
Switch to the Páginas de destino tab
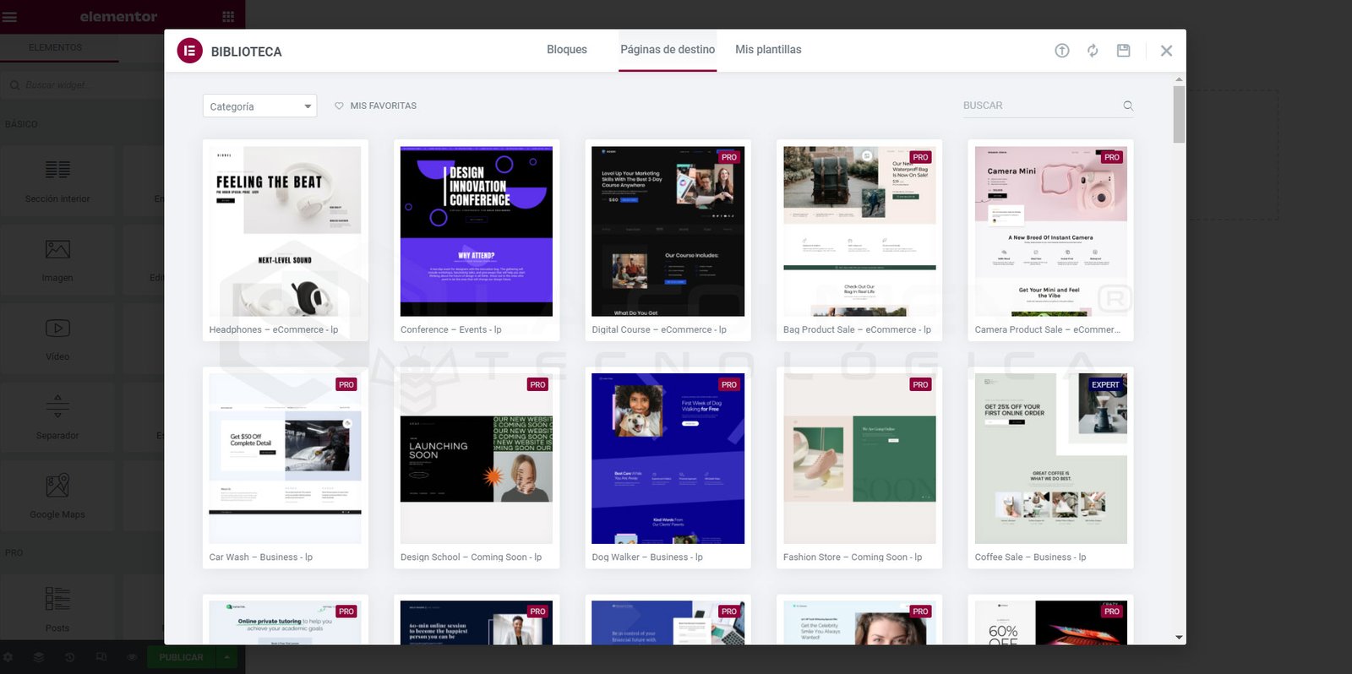[668, 50]
